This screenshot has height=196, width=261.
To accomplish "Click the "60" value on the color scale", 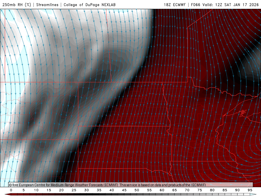I will (x=162, y=190).
